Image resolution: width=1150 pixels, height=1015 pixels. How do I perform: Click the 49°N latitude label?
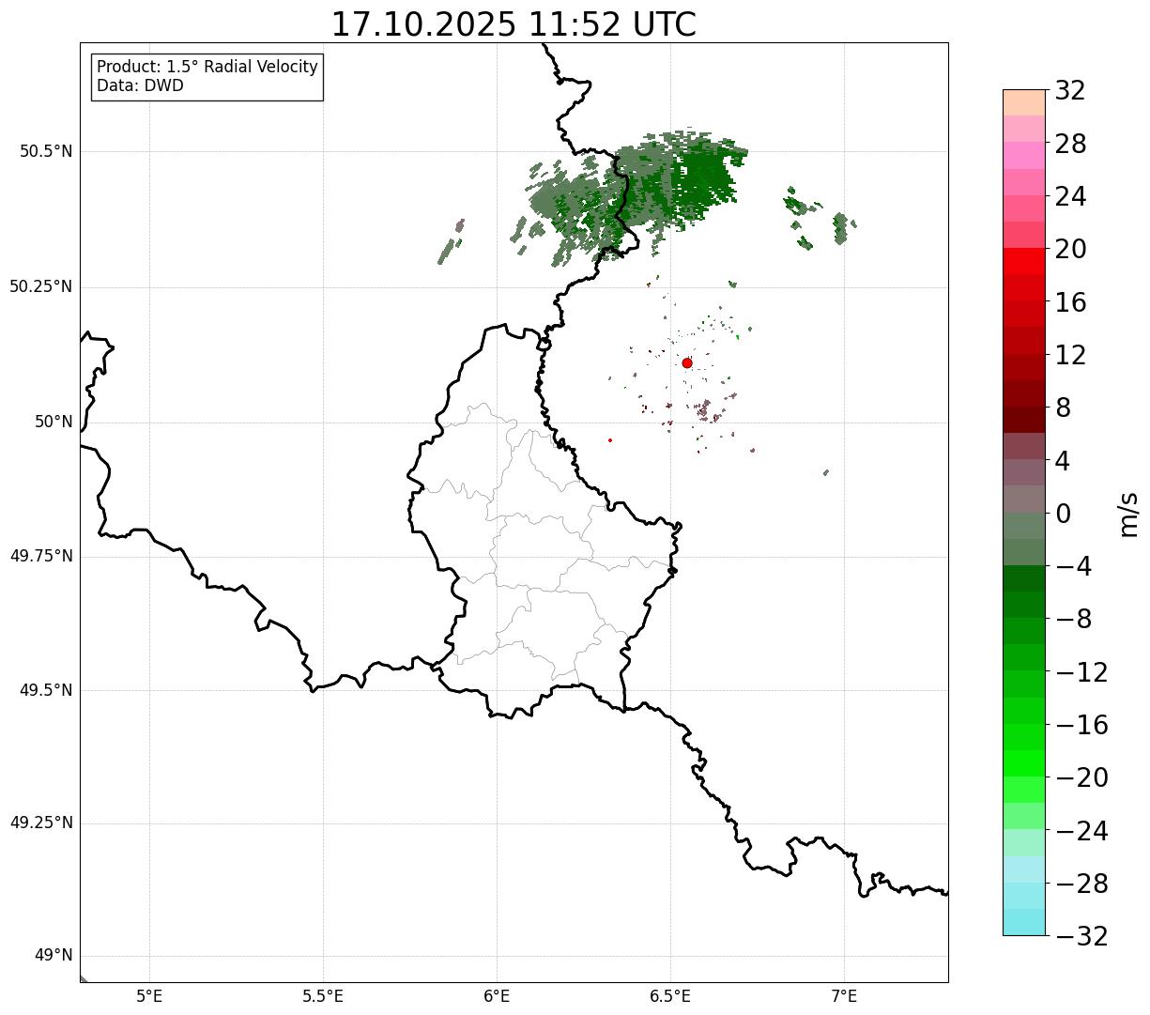(54, 955)
